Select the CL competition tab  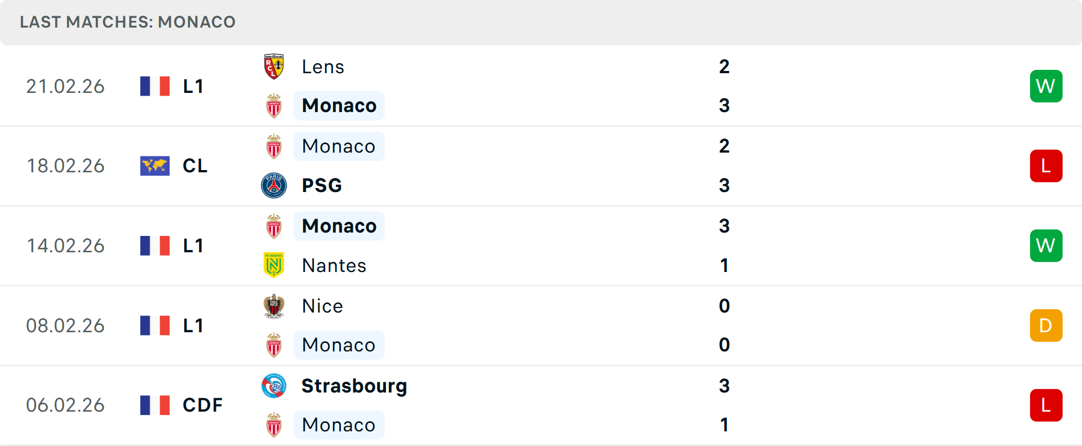(x=194, y=166)
